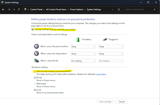
Task: Maximize the System Settings window
Action: (x=148, y=2)
